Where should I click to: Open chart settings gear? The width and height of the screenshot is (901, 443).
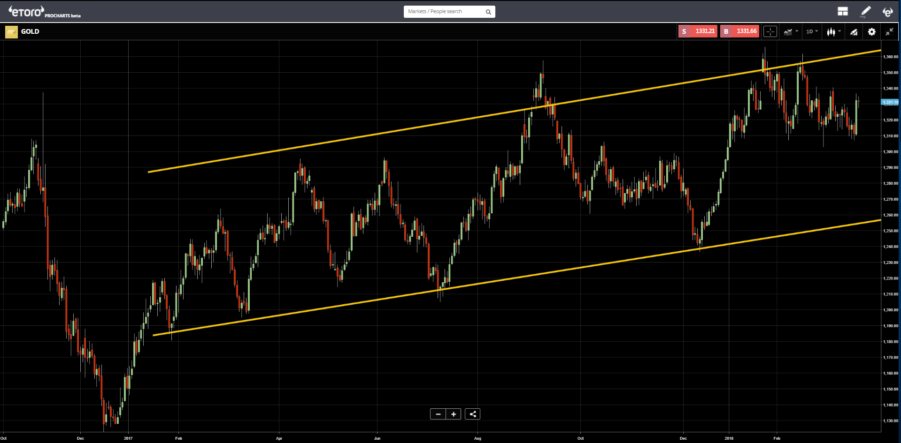(x=871, y=31)
